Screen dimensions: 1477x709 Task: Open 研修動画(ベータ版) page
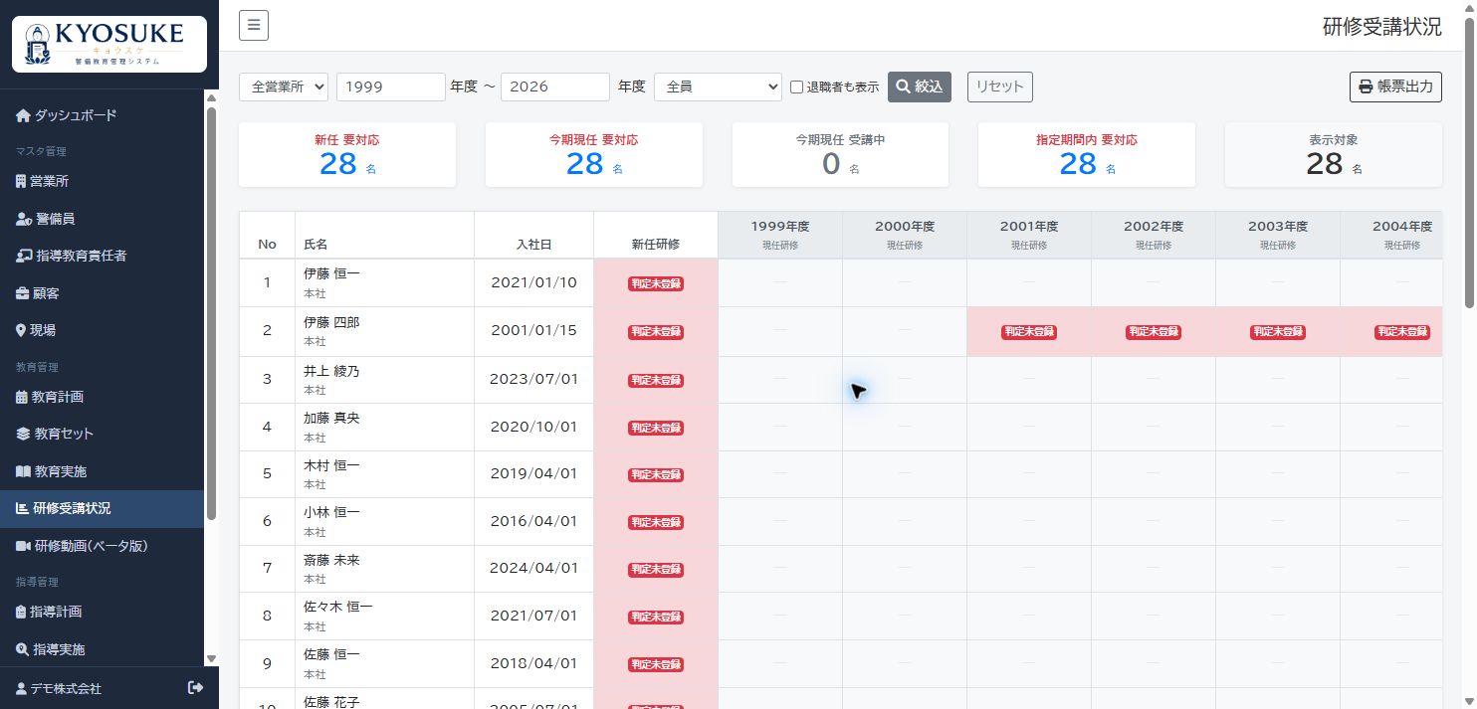pyautogui.click(x=83, y=546)
